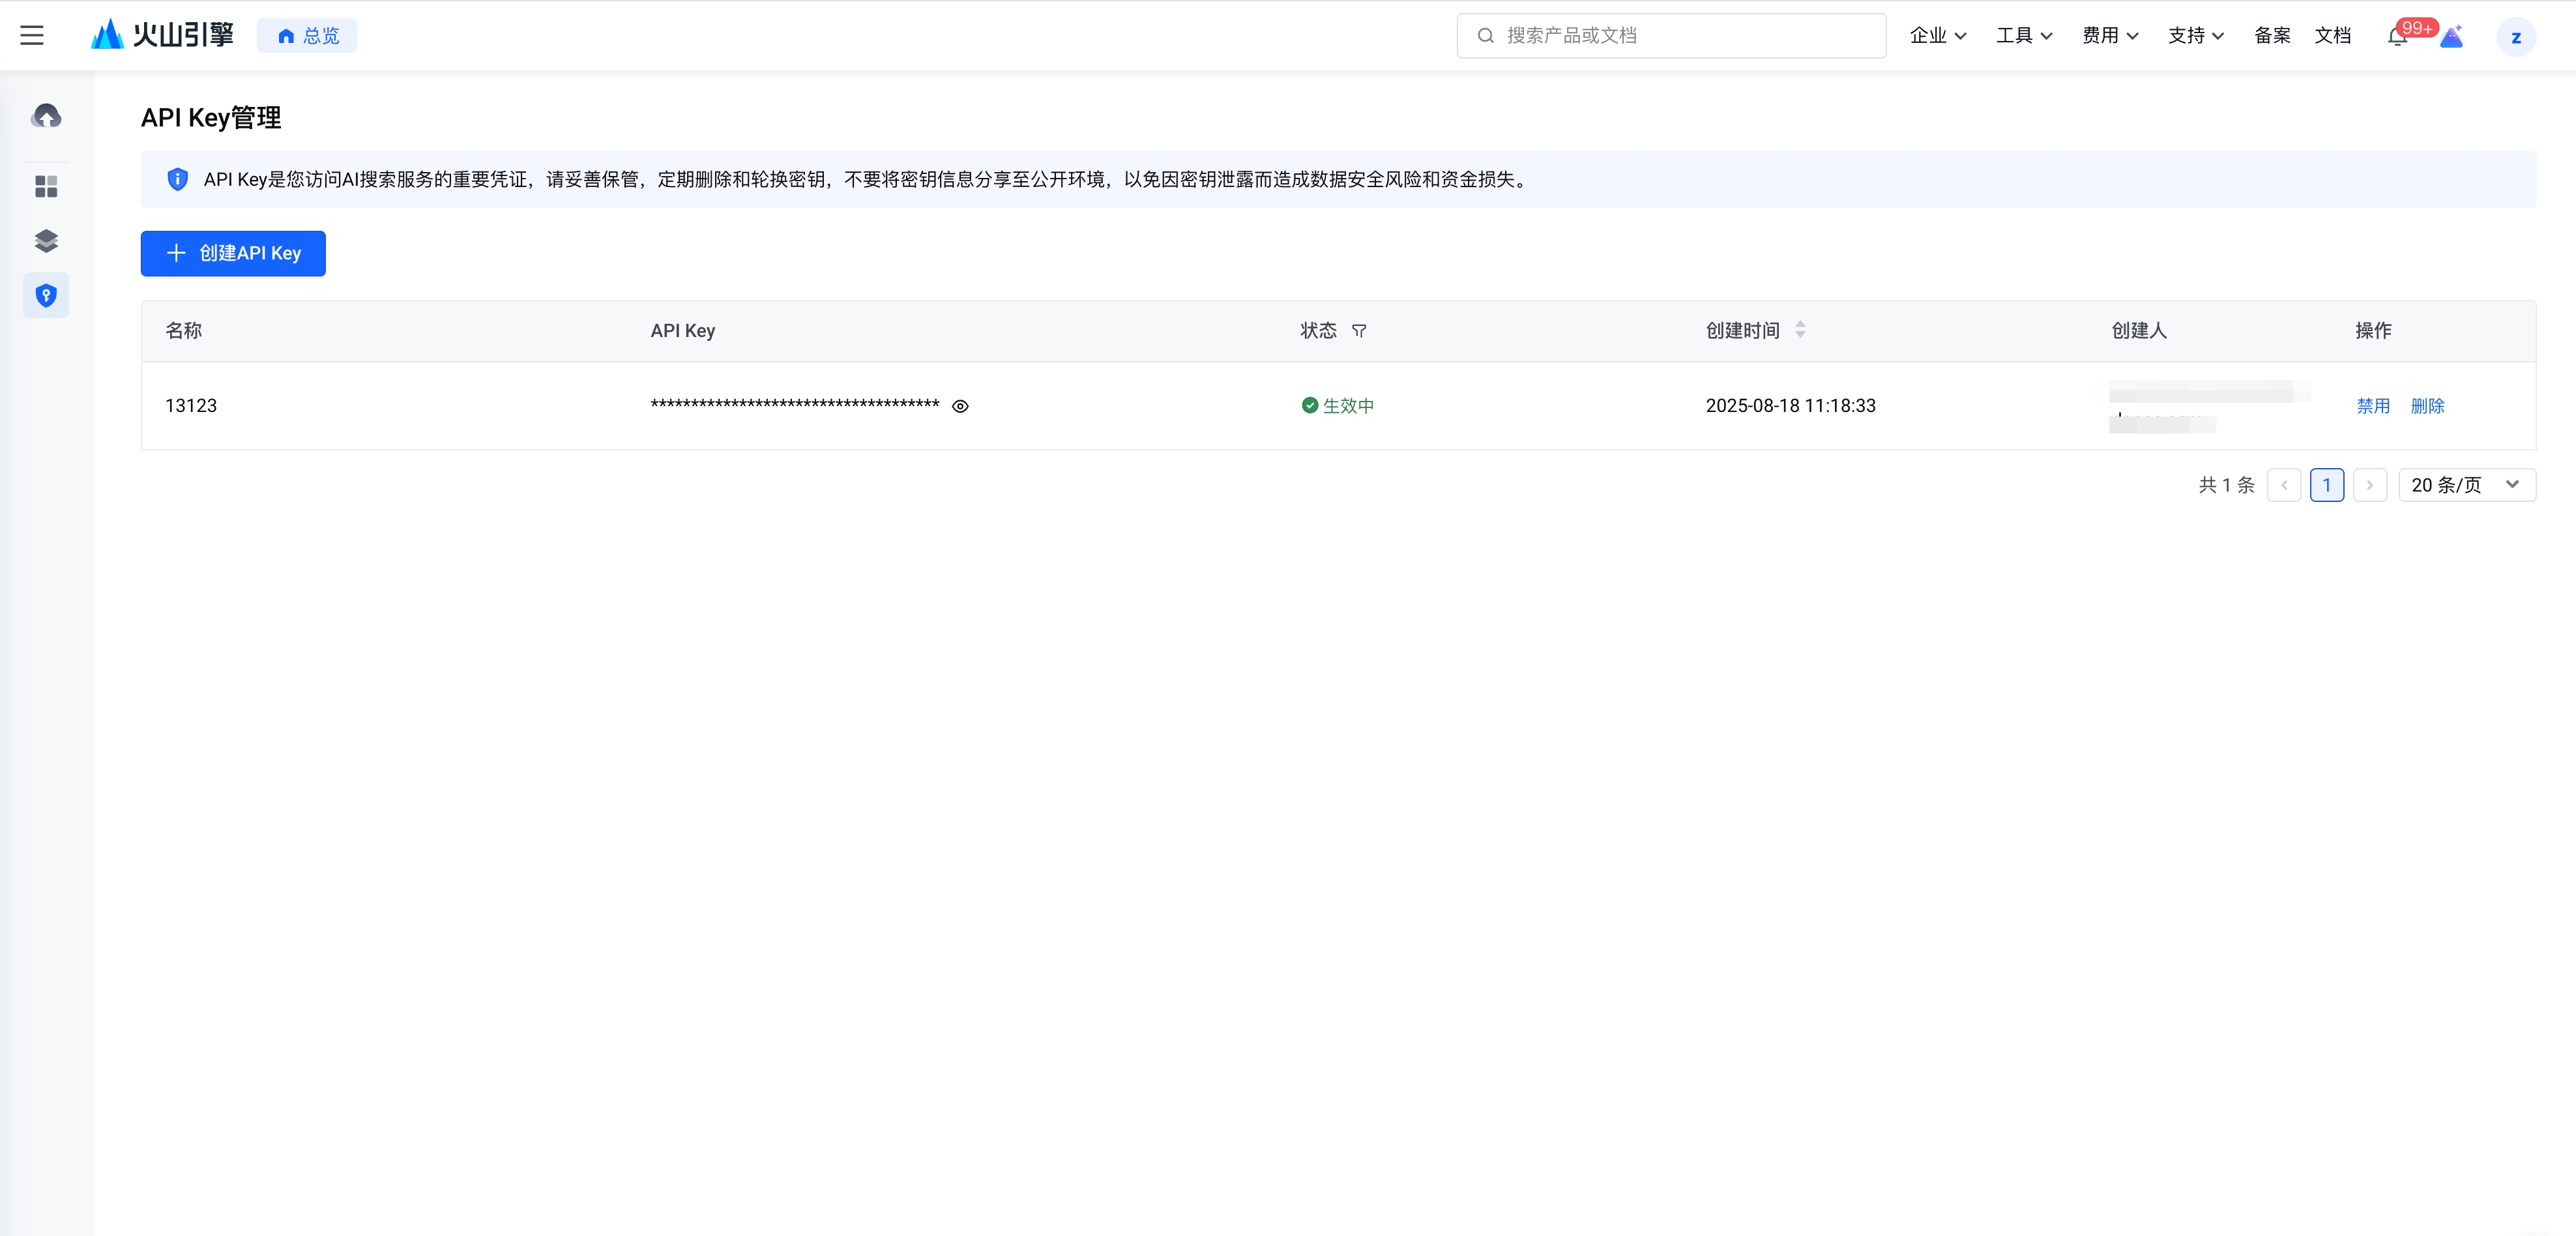
Task: Open the hamburger navigation menu
Action: click(32, 36)
